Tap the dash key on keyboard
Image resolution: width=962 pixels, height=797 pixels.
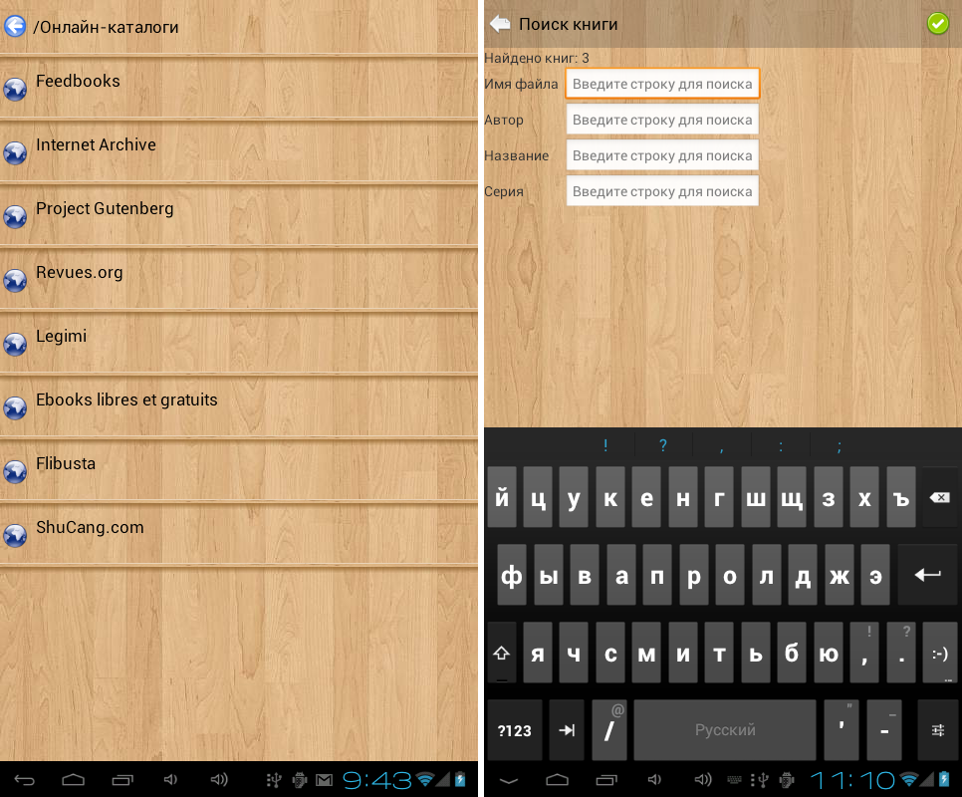(x=884, y=730)
